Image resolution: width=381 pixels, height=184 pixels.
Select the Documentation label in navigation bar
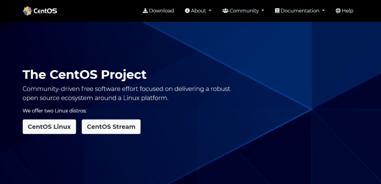(300, 11)
